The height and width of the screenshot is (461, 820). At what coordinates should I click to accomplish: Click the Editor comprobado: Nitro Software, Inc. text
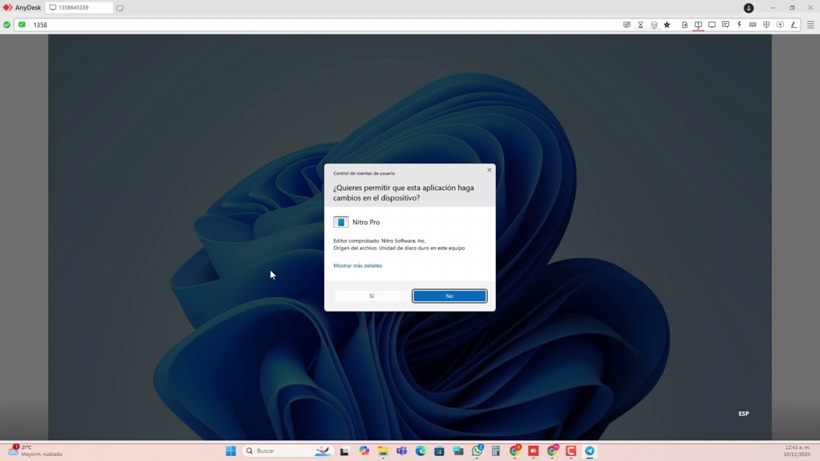click(379, 241)
